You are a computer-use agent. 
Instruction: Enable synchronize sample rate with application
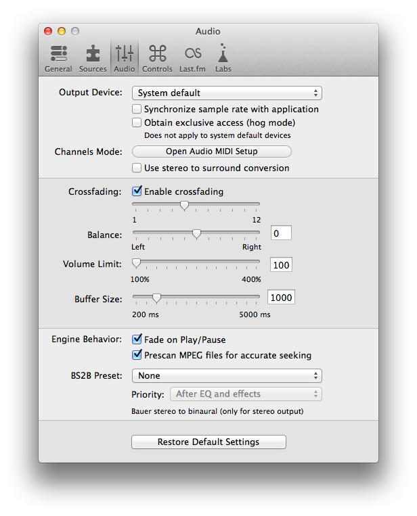pos(137,109)
